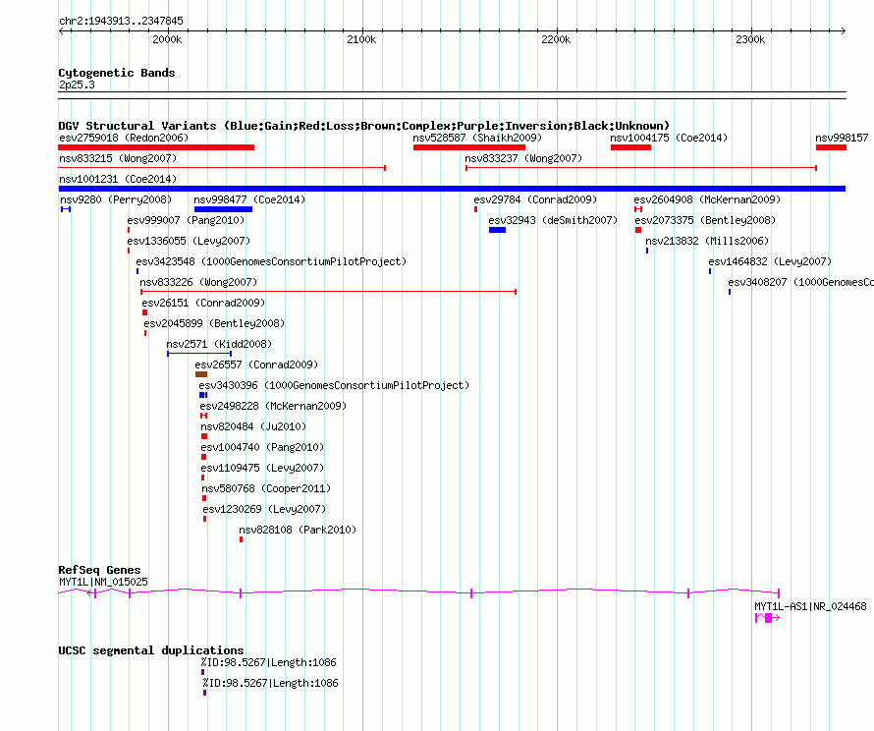Select the nsv998477 (Coe2014) blue bar
The height and width of the screenshot is (731, 874).
pos(223,209)
